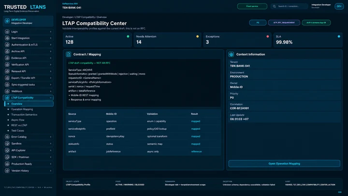Collapse the LTAP Compatibility section chevron
348x196 pixels.
pos(51,98)
